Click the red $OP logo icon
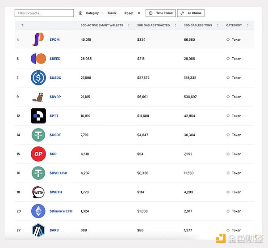Viewport: 268px width, 248px height. pyautogui.click(x=38, y=154)
